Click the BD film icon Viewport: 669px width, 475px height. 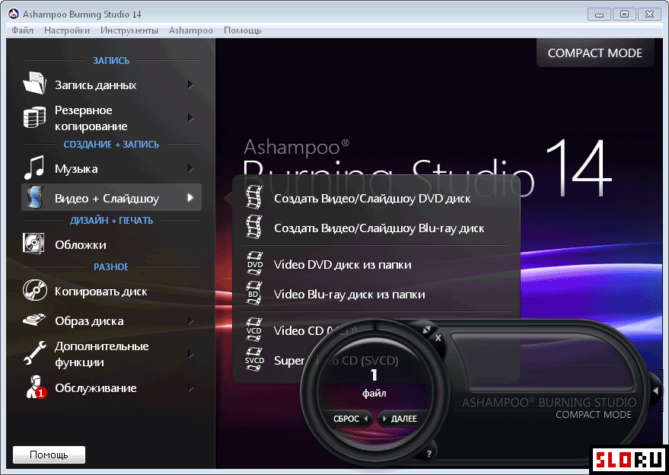click(254, 294)
